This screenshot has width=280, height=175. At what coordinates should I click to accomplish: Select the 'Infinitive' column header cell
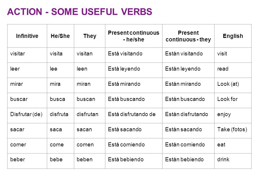pyautogui.click(x=27, y=36)
